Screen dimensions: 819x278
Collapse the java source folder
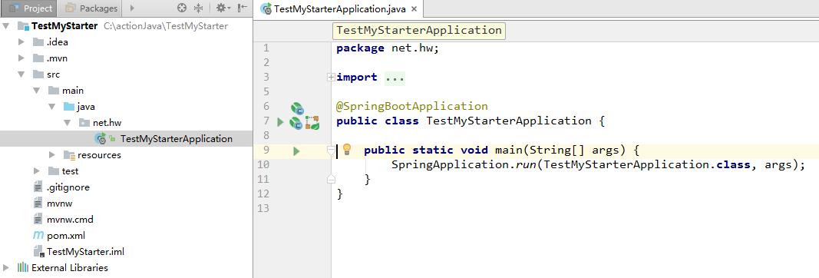coord(52,107)
